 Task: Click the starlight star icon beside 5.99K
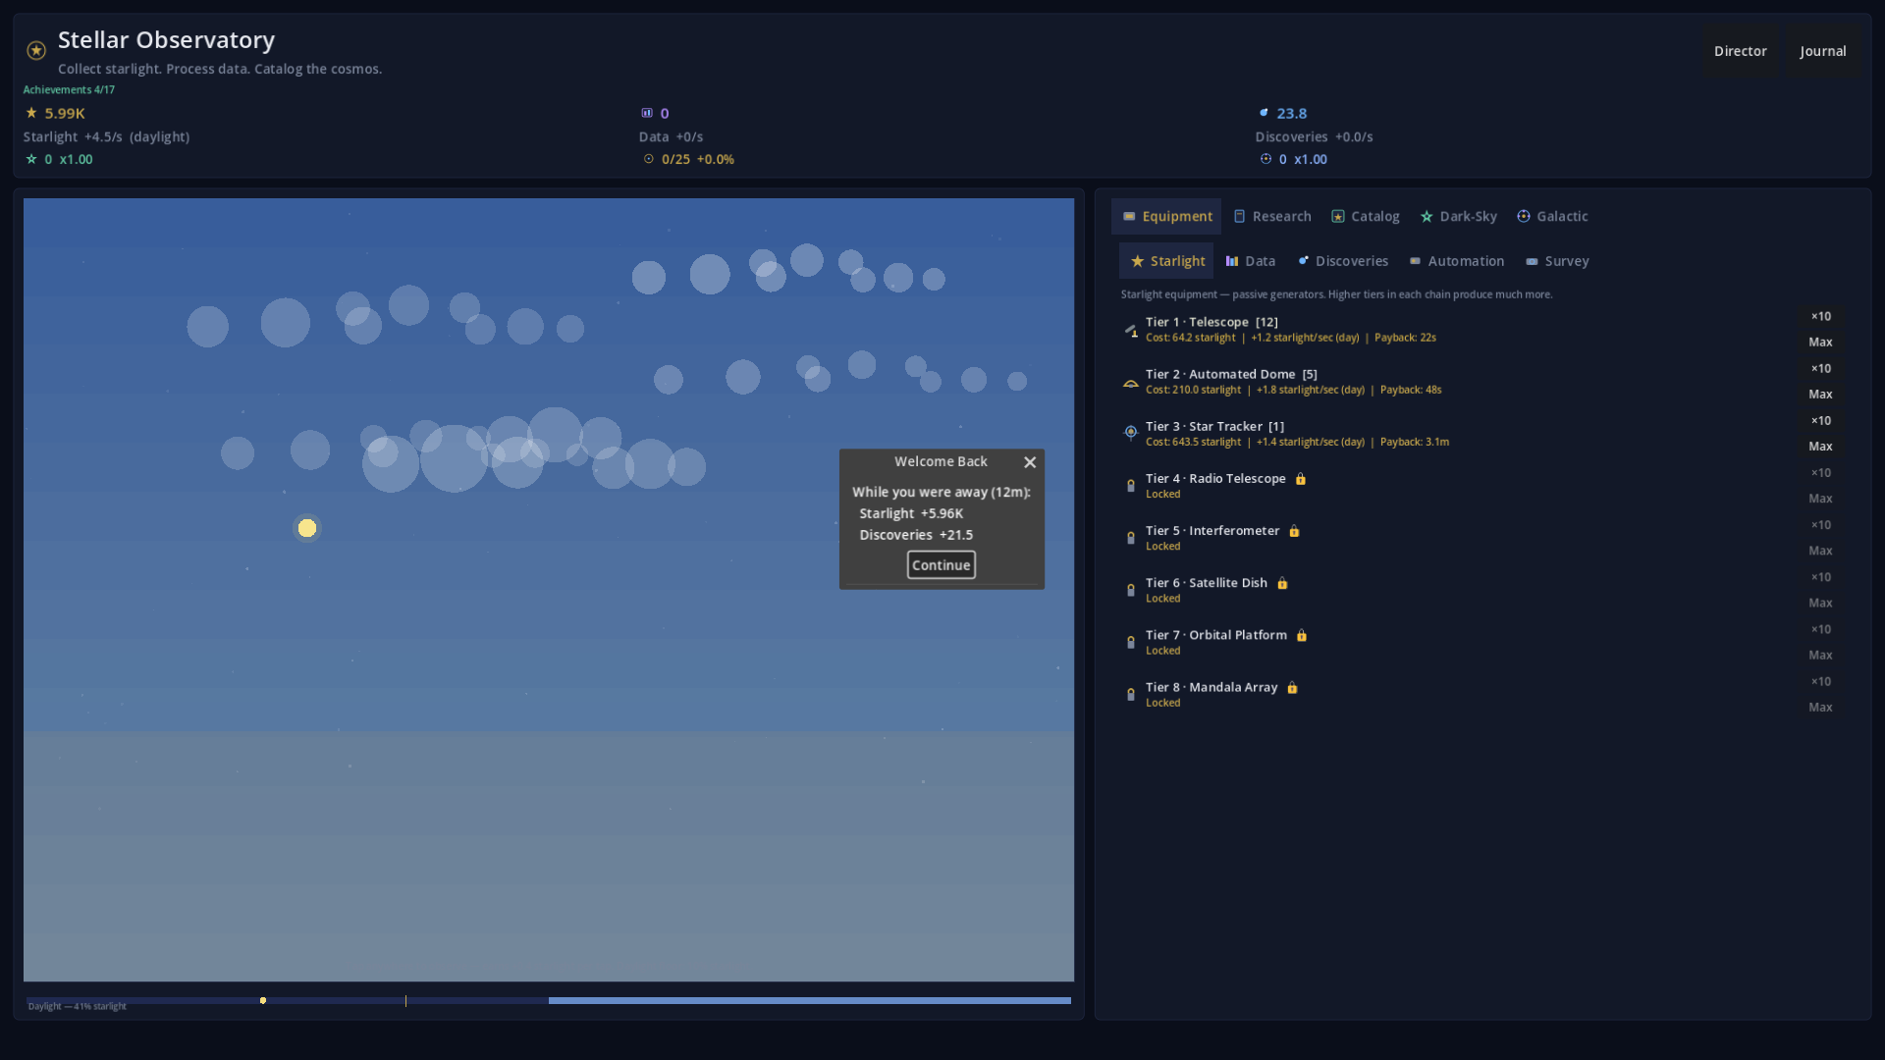pyautogui.click(x=31, y=113)
